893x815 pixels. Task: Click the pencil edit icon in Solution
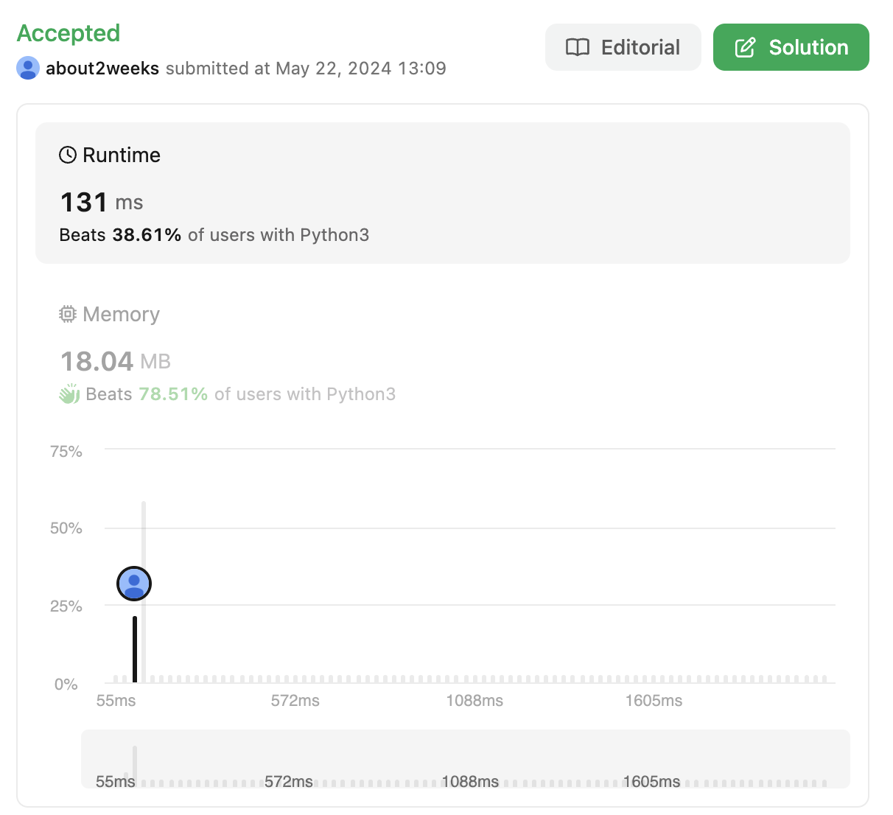click(x=745, y=47)
